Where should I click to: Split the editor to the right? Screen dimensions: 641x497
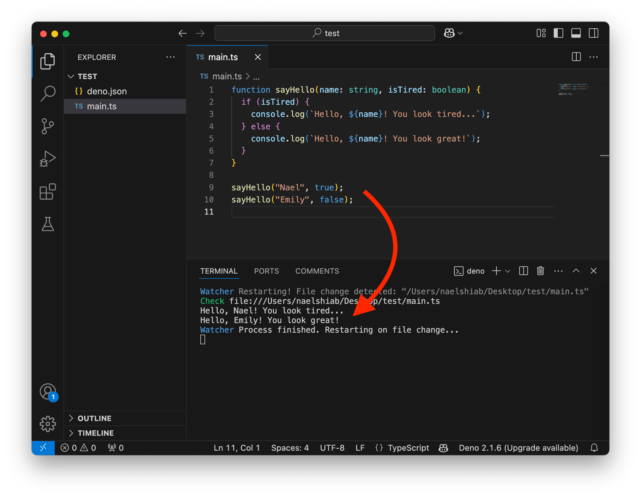click(576, 57)
